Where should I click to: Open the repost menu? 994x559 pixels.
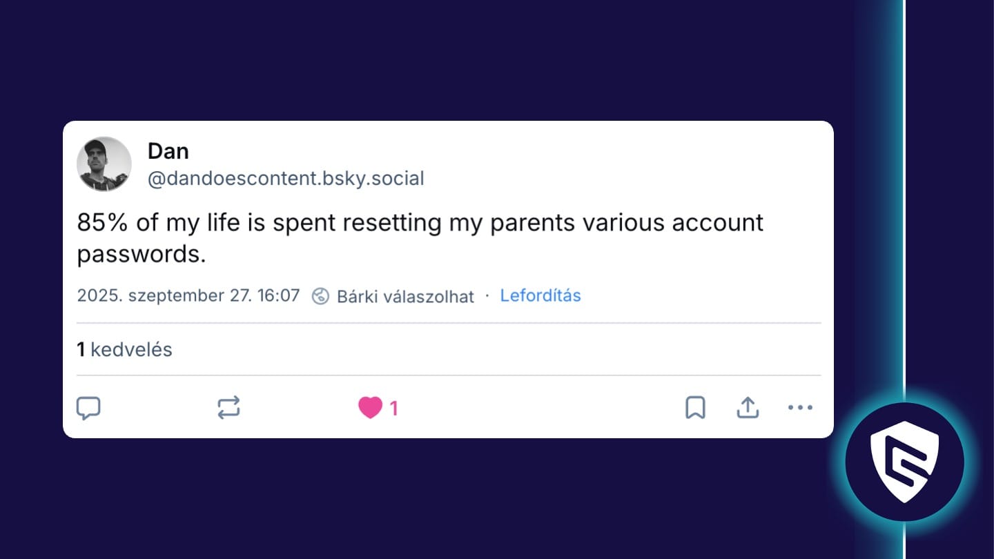click(x=228, y=408)
